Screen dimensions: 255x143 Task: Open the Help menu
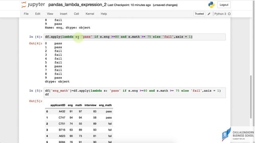(104, 14)
